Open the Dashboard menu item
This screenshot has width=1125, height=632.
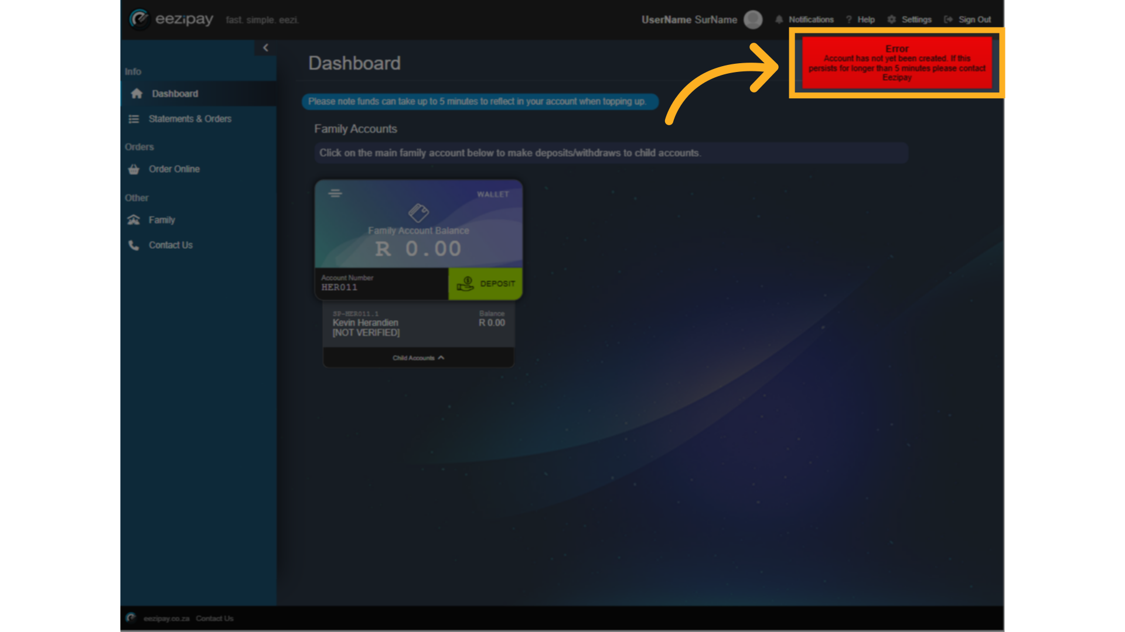pyautogui.click(x=199, y=94)
